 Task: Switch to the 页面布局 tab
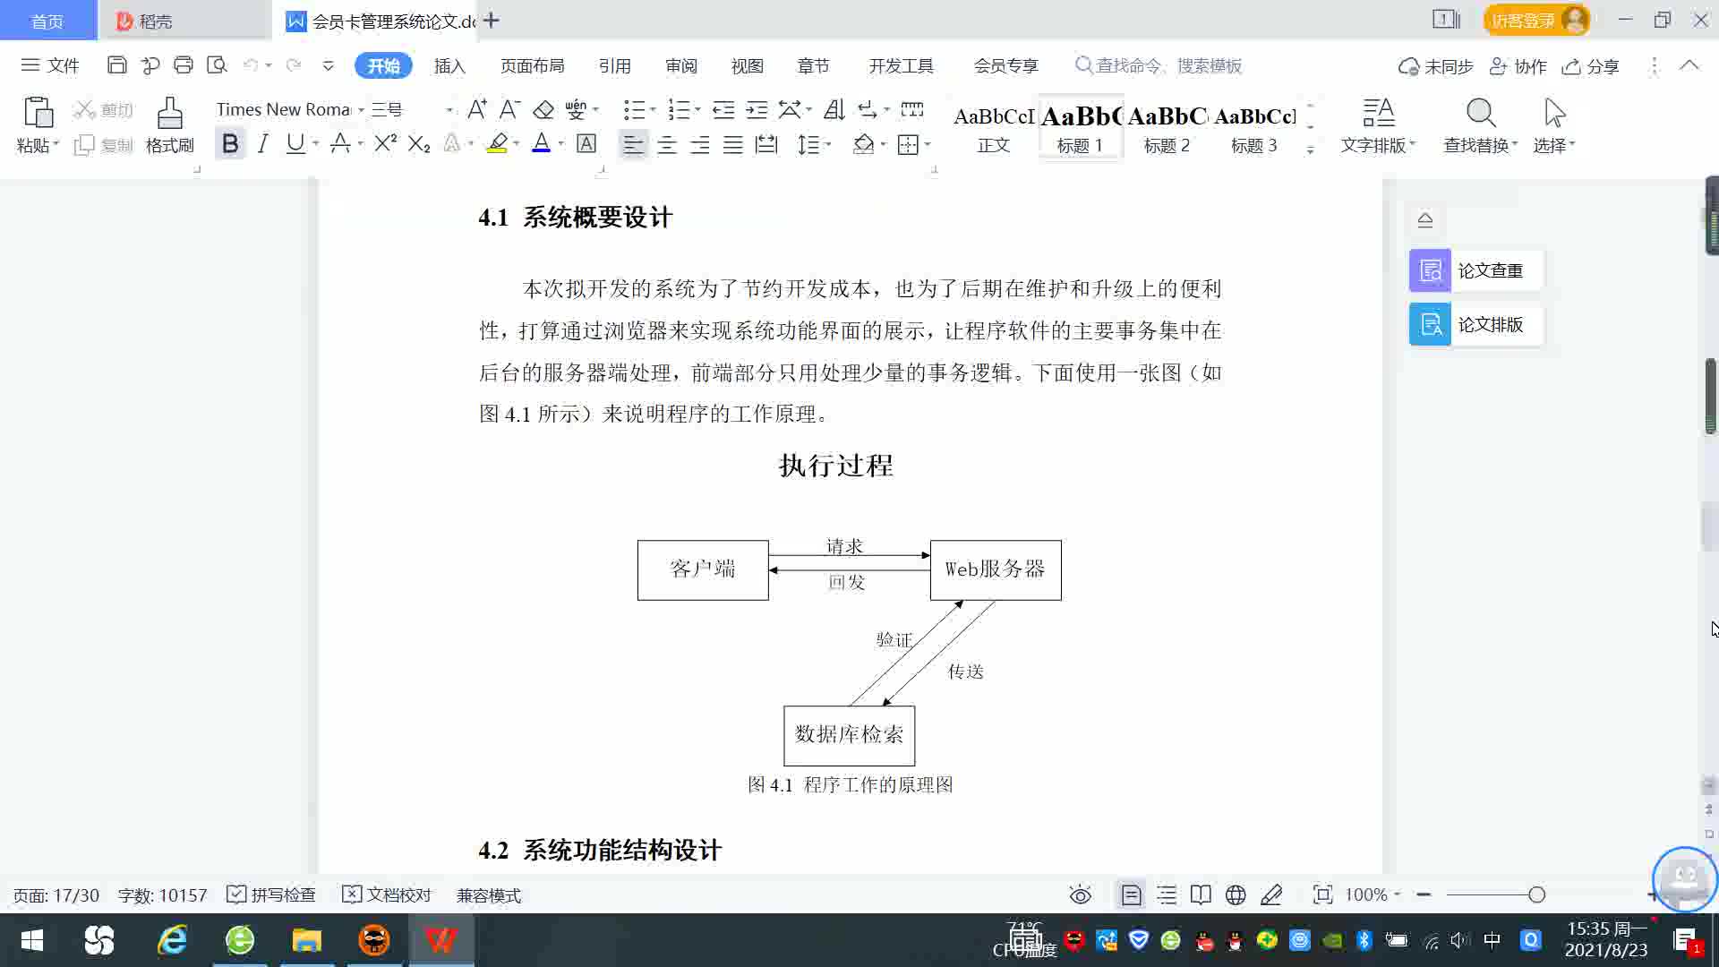tap(532, 65)
